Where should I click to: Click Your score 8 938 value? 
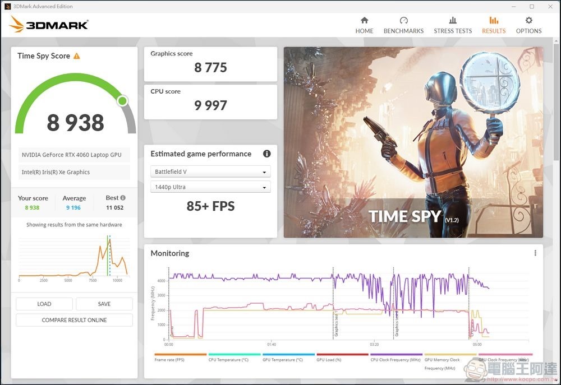point(32,208)
